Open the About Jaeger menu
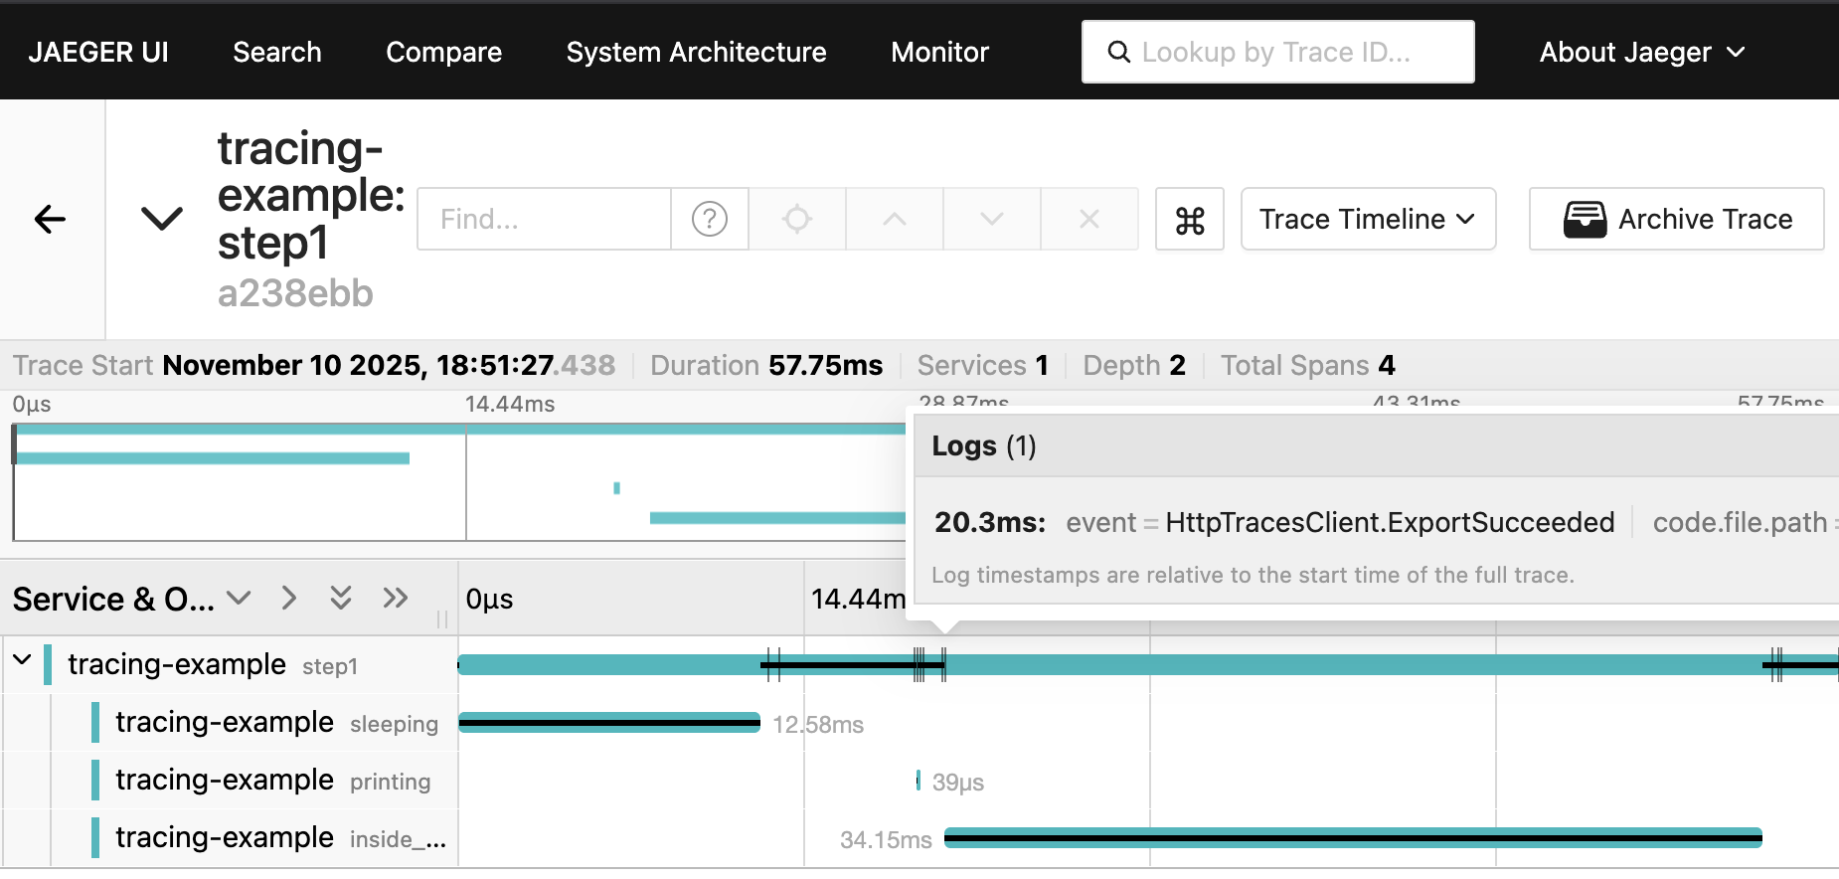Viewport: 1839px width, 879px height. pos(1641,52)
